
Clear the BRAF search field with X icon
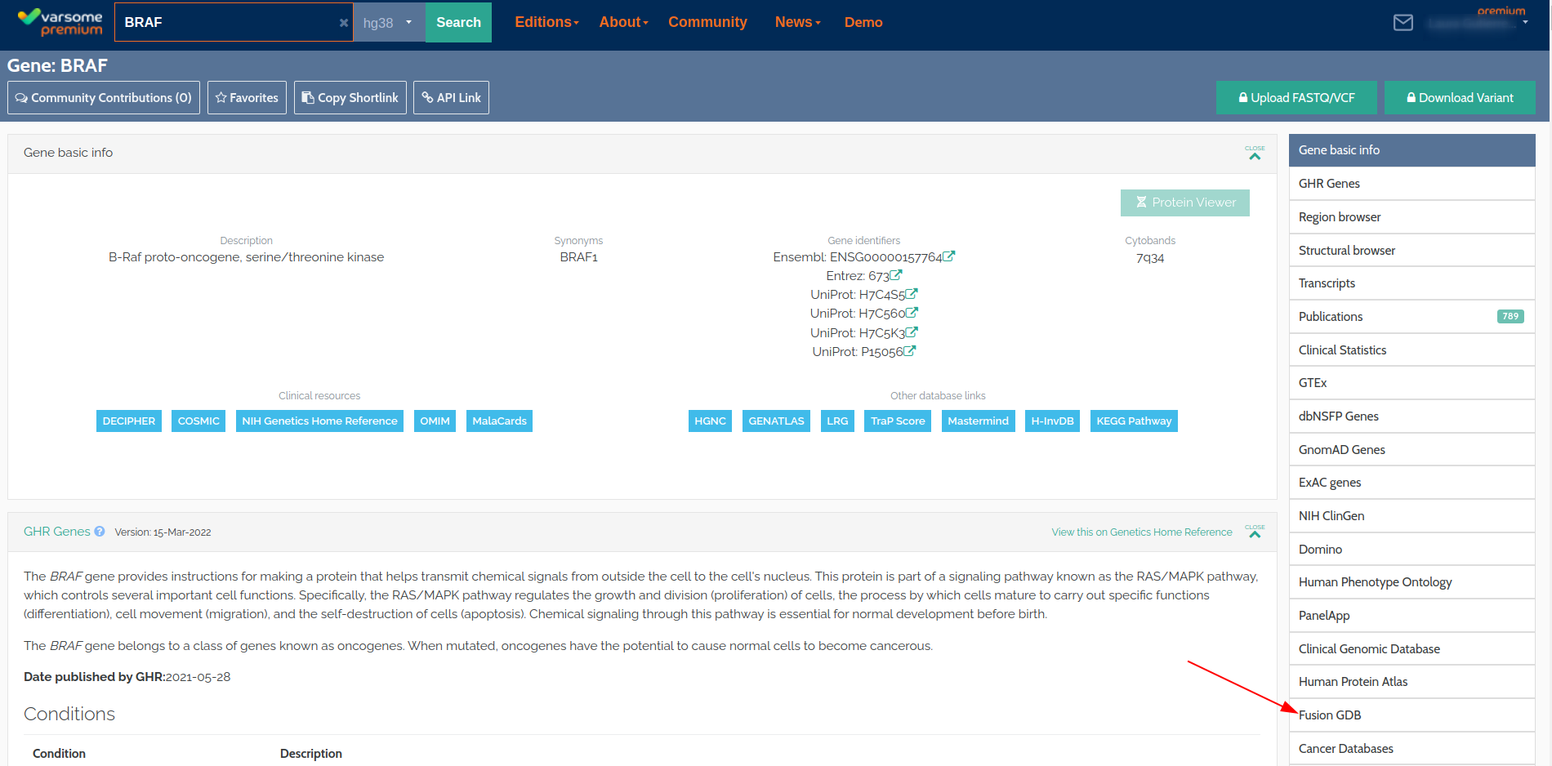[x=344, y=23]
